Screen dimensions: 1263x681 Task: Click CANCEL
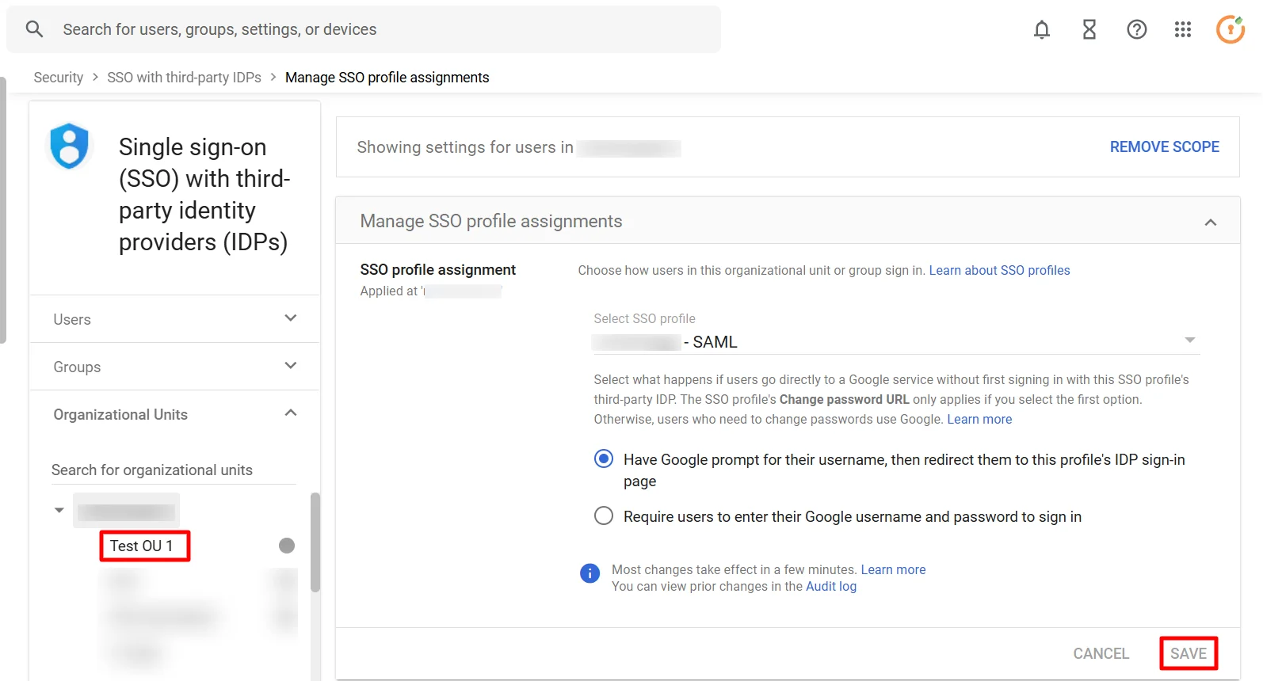pyautogui.click(x=1101, y=653)
